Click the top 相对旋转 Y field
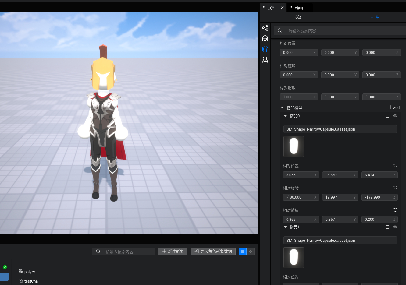 pos(340,75)
